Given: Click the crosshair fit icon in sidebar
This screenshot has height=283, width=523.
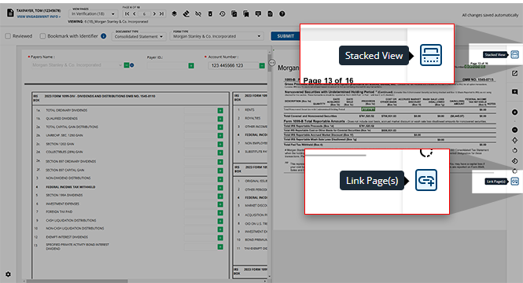Looking at the screenshot, I should pyautogui.click(x=514, y=140).
